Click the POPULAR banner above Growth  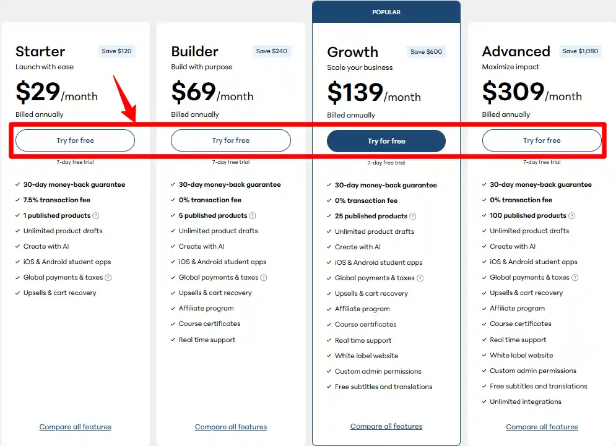tap(386, 12)
